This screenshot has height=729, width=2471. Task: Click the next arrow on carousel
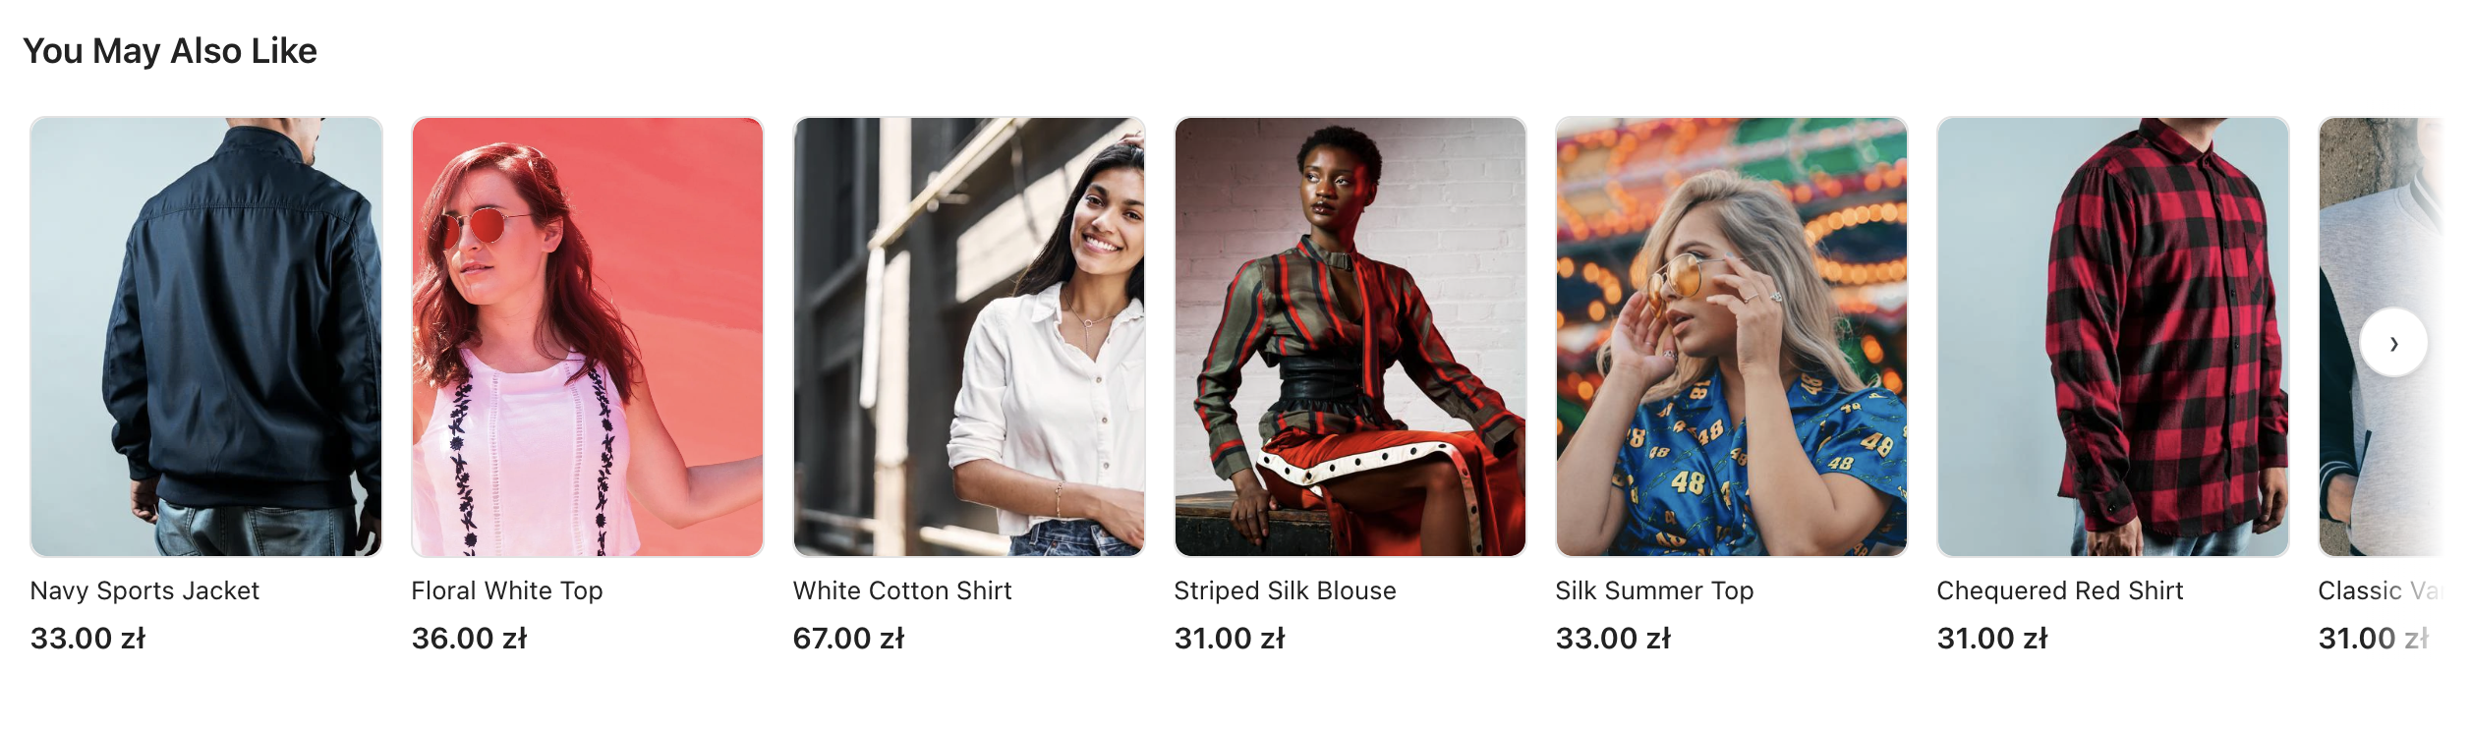coord(2392,343)
